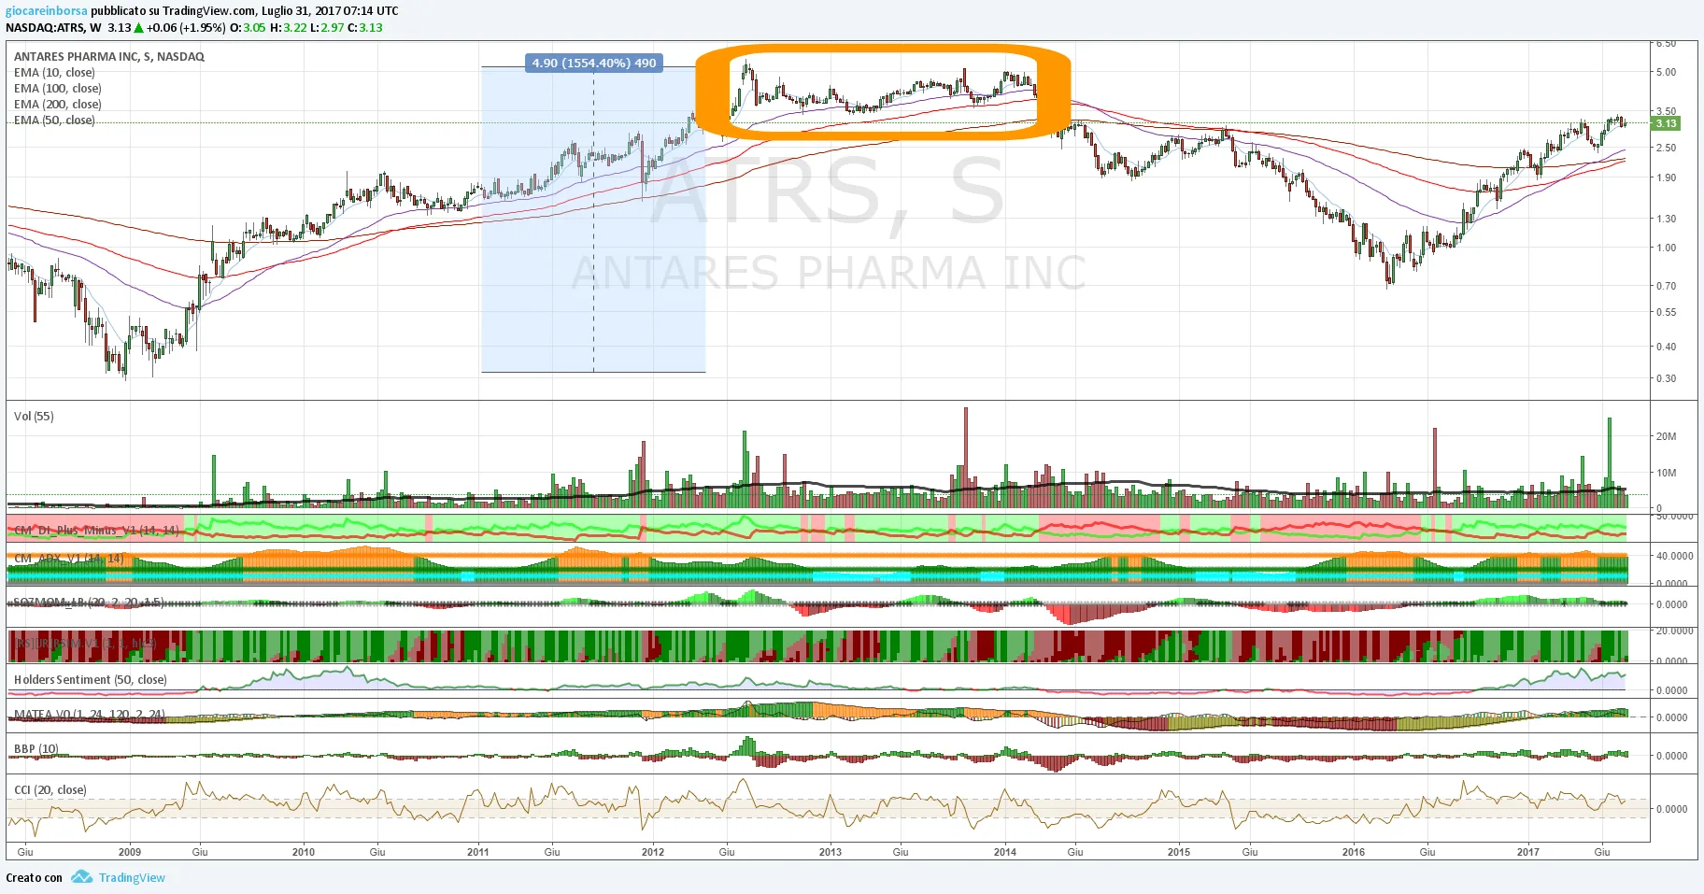1704x894 pixels.
Task: Click the SQZMOM_LB indicator label
Action: (89, 603)
